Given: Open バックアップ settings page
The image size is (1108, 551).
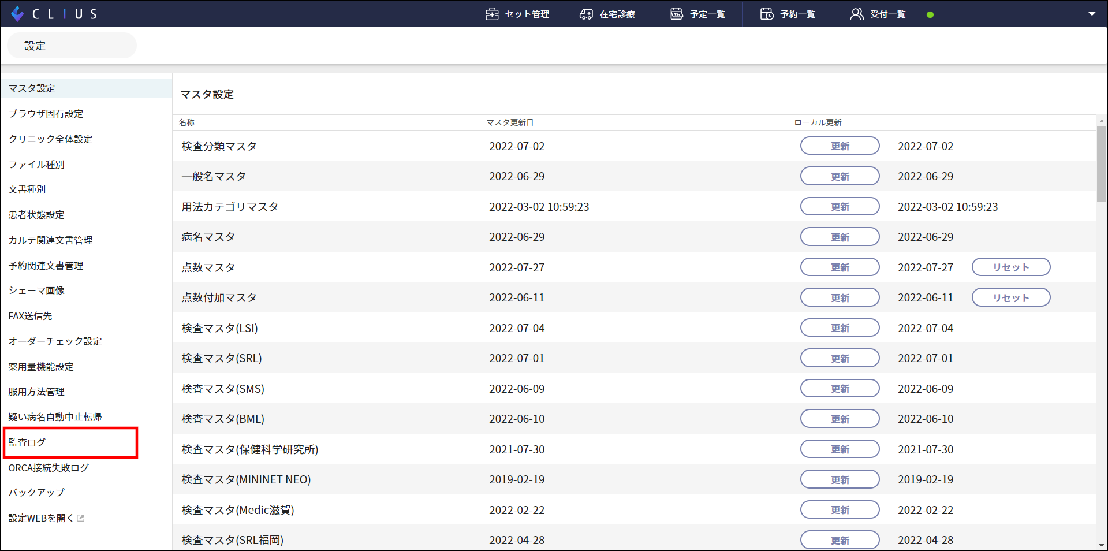Looking at the screenshot, I should [x=36, y=493].
